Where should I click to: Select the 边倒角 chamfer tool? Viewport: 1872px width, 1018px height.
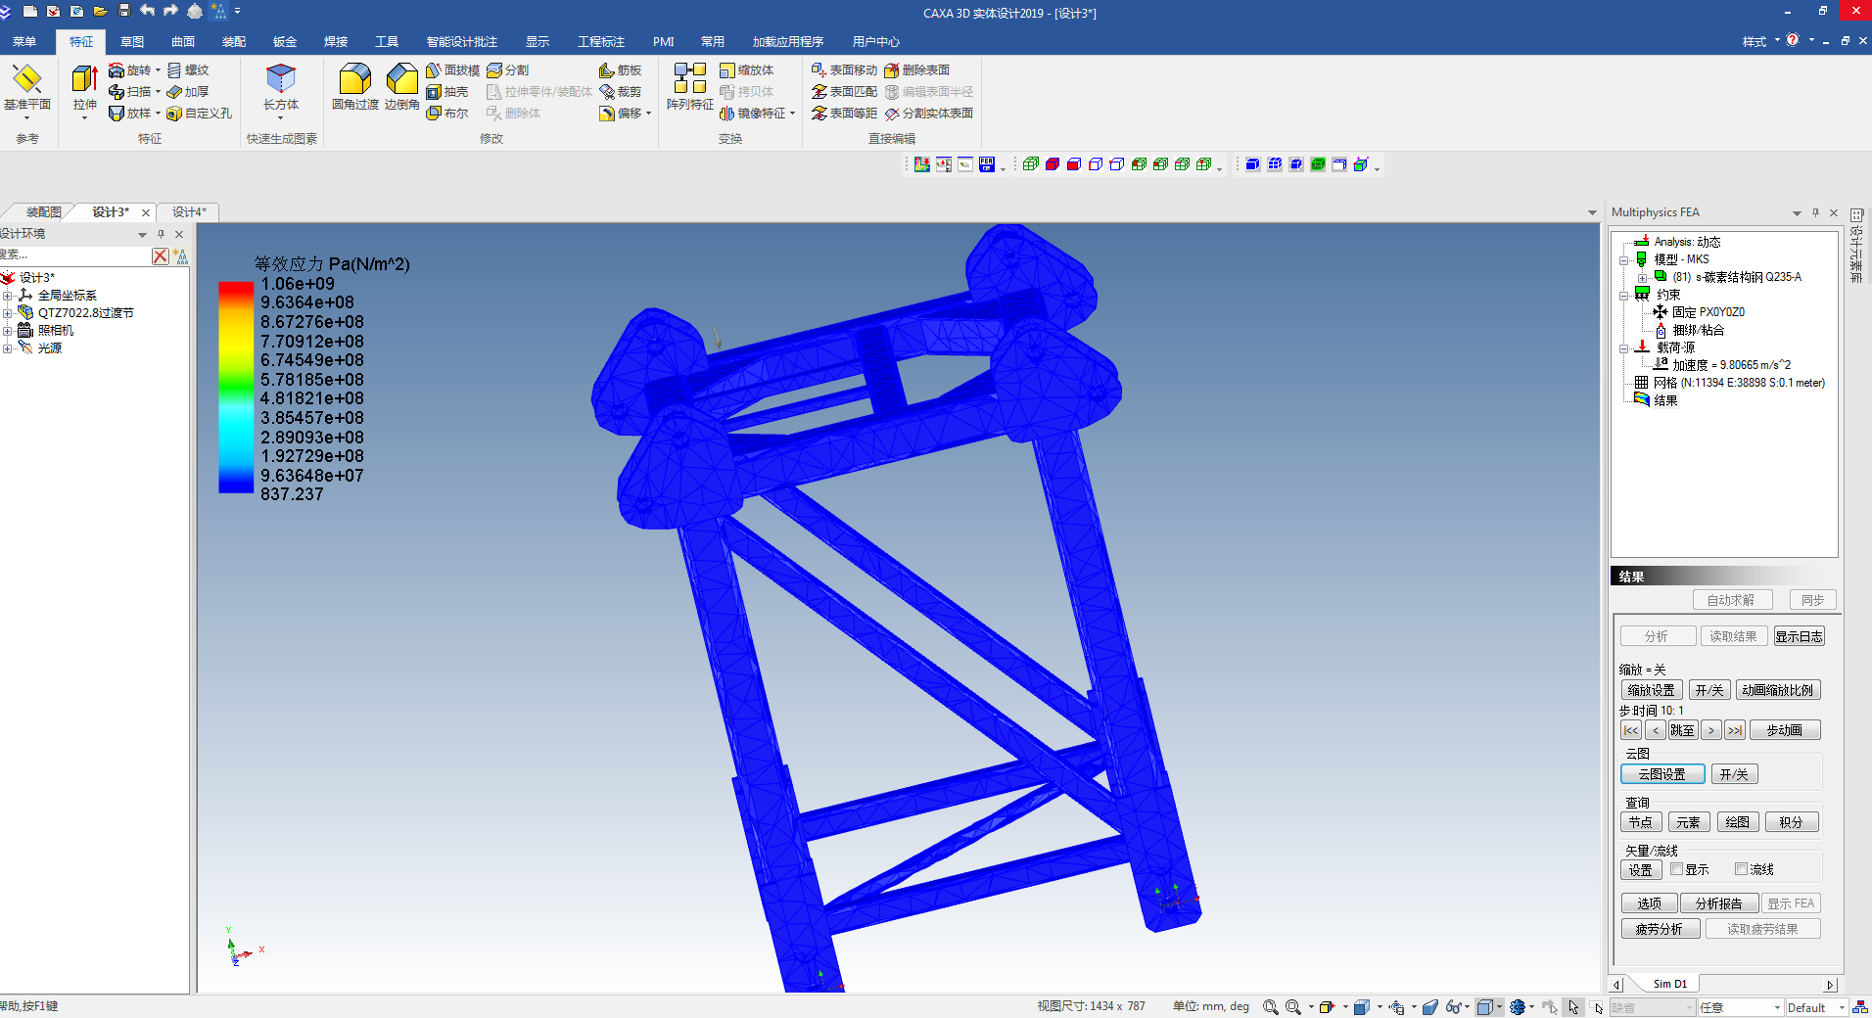point(401,86)
